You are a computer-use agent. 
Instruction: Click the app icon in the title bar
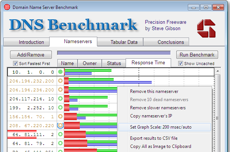(7, 7)
